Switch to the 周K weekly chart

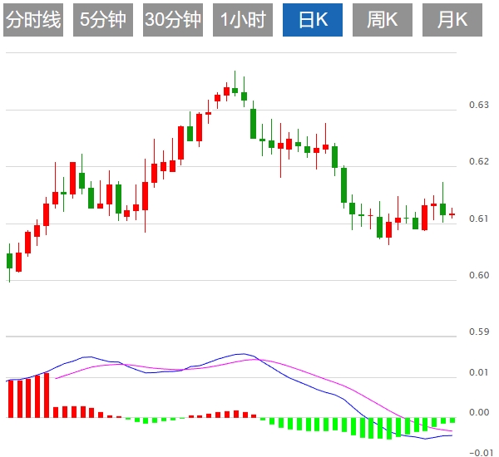point(383,20)
